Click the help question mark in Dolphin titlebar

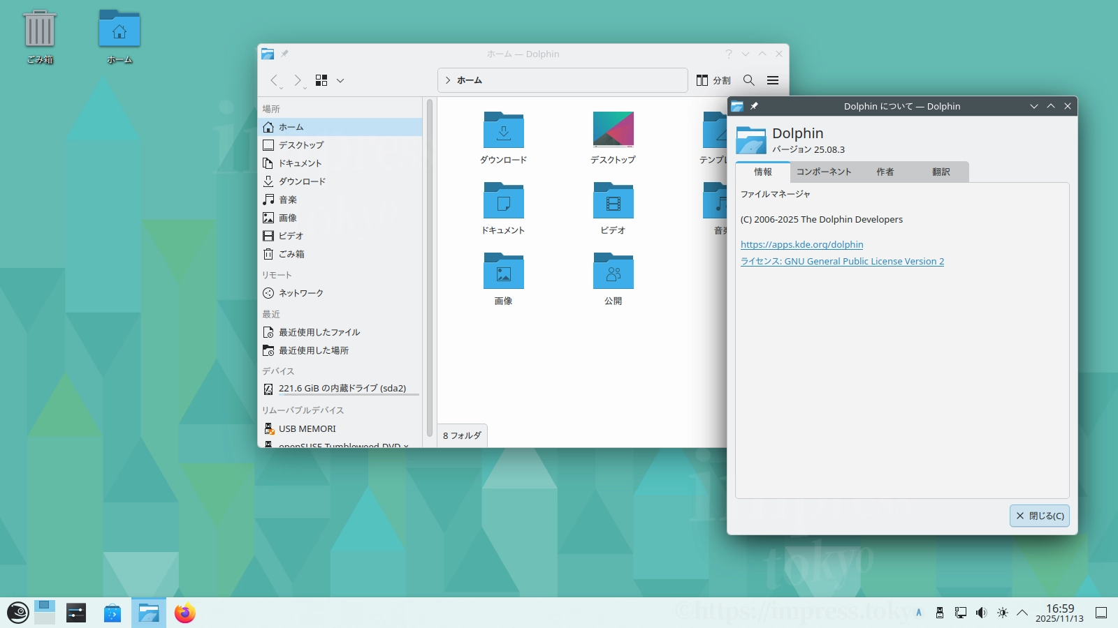click(x=729, y=54)
